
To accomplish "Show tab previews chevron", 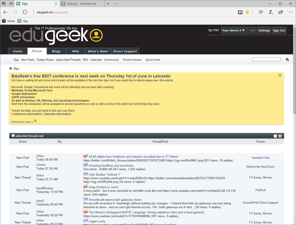I will 115,4.
